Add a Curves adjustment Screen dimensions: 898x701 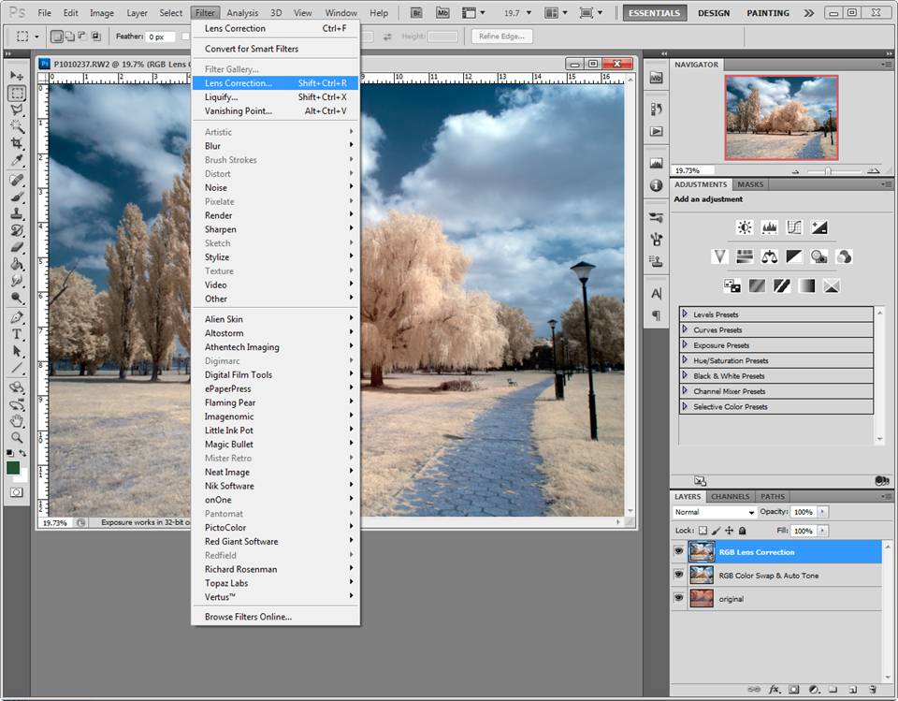click(x=794, y=227)
